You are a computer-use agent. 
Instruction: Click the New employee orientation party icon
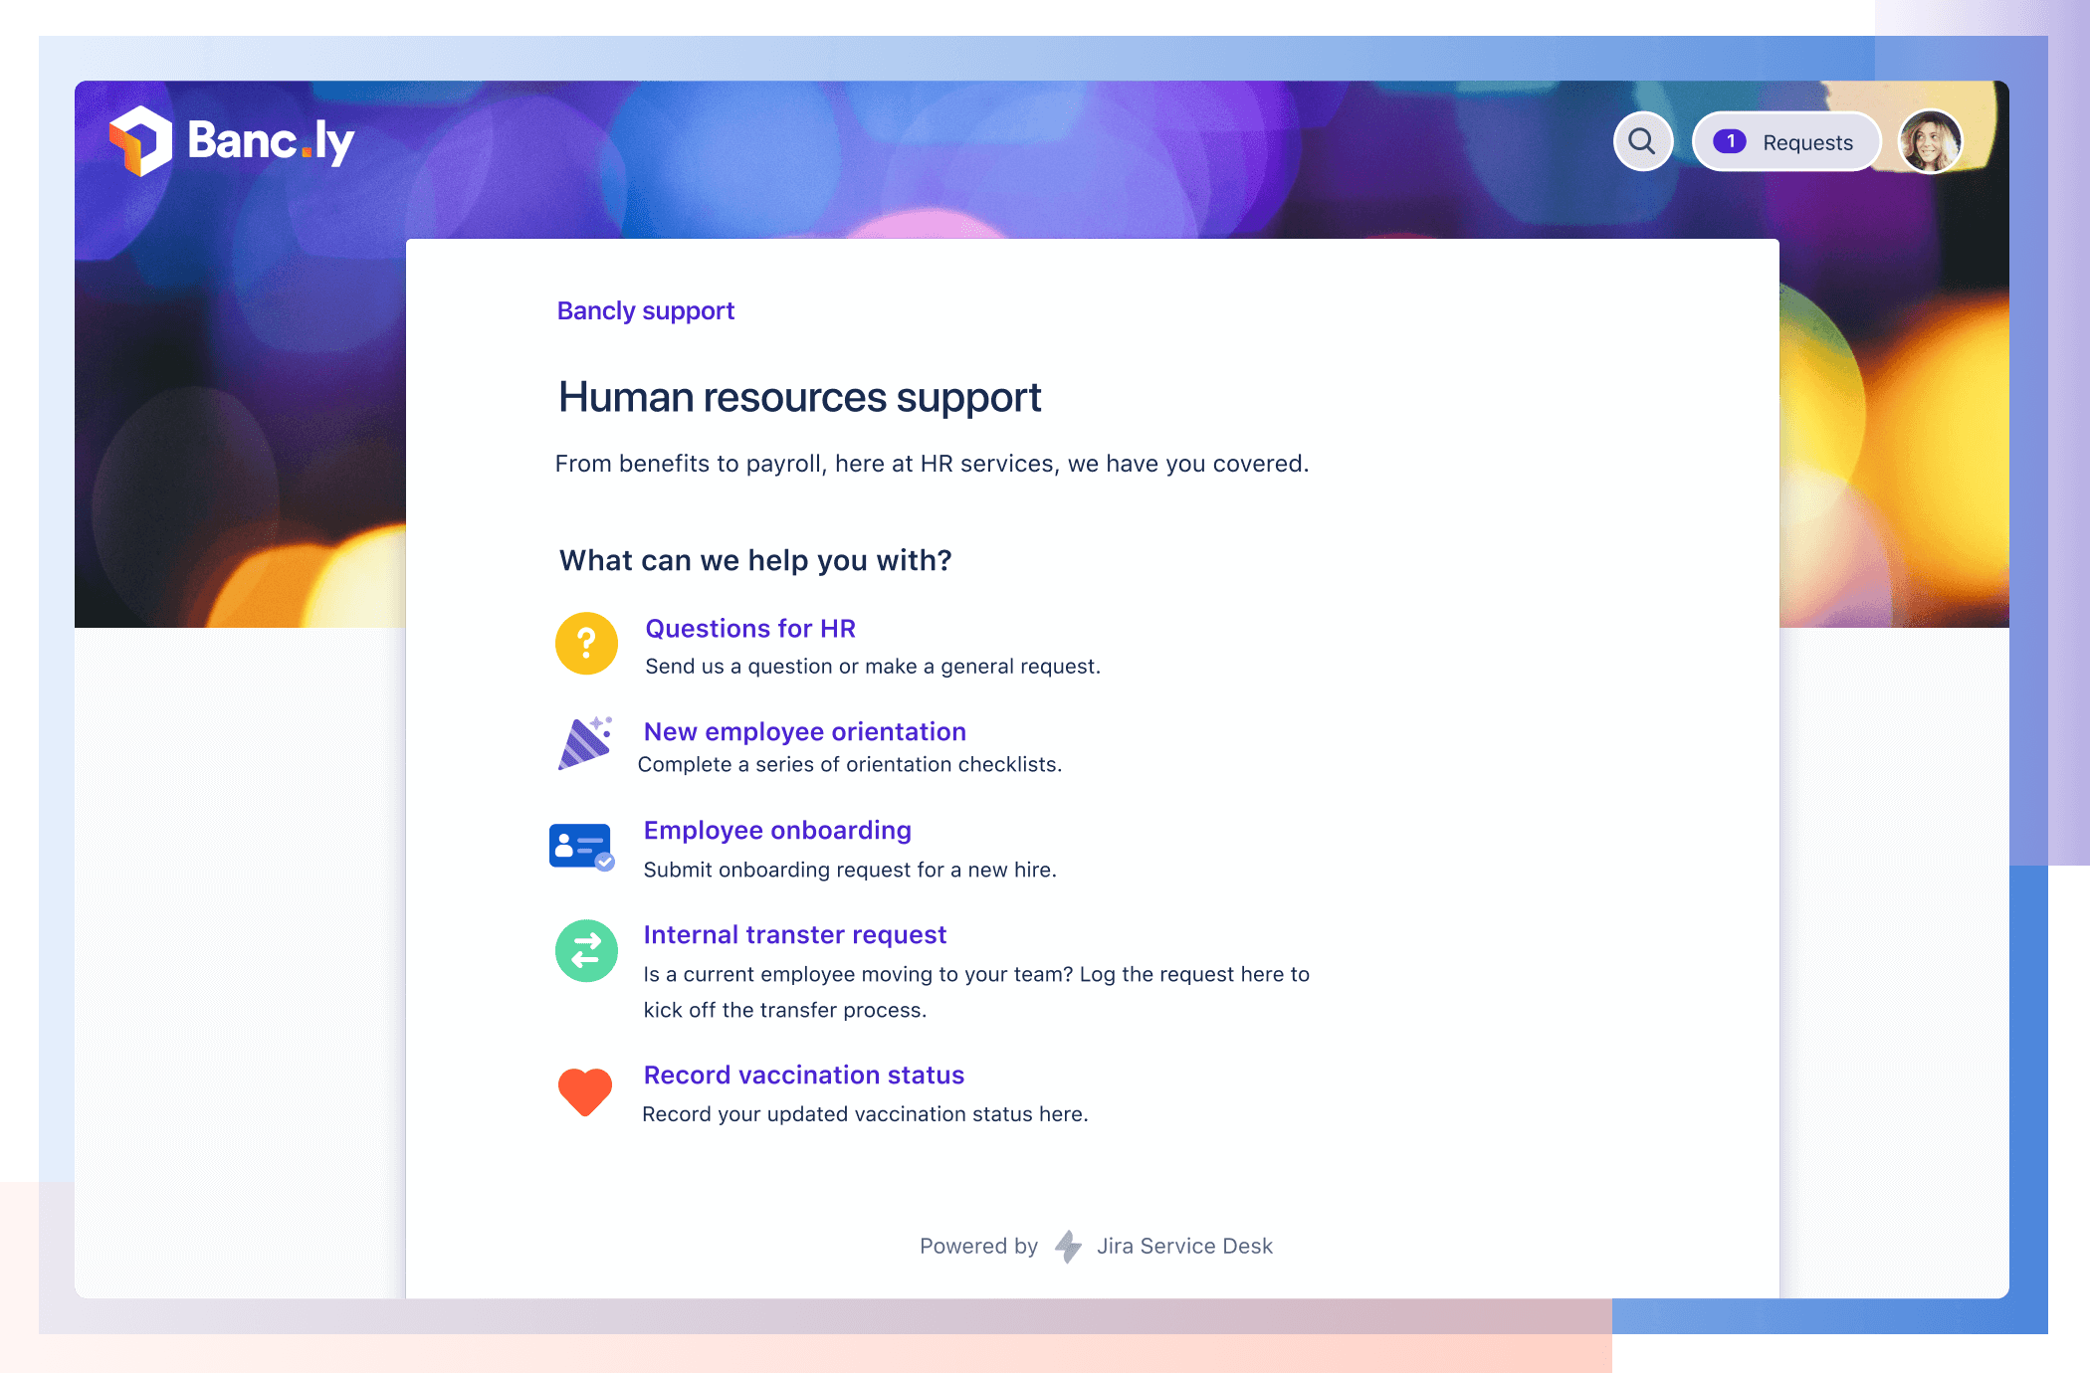pos(584,741)
